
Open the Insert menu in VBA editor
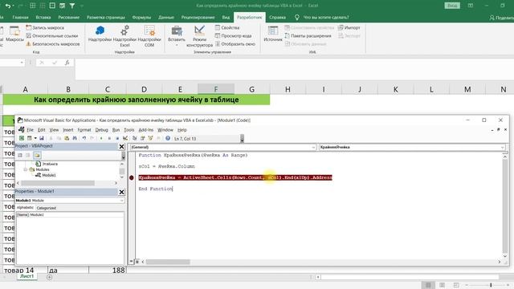point(68,130)
